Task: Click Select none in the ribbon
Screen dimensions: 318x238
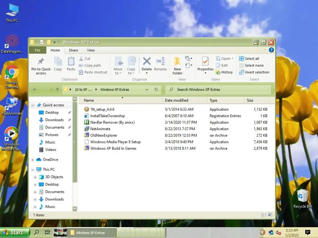Action: [x=252, y=65]
